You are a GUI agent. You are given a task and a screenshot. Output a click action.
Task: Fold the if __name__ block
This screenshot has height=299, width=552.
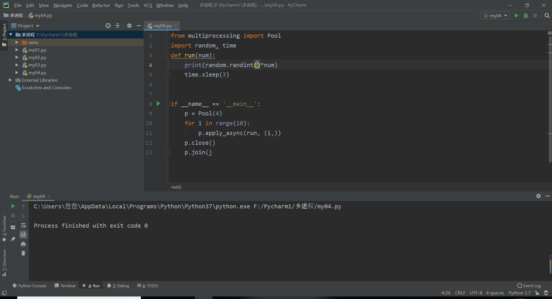(168, 104)
